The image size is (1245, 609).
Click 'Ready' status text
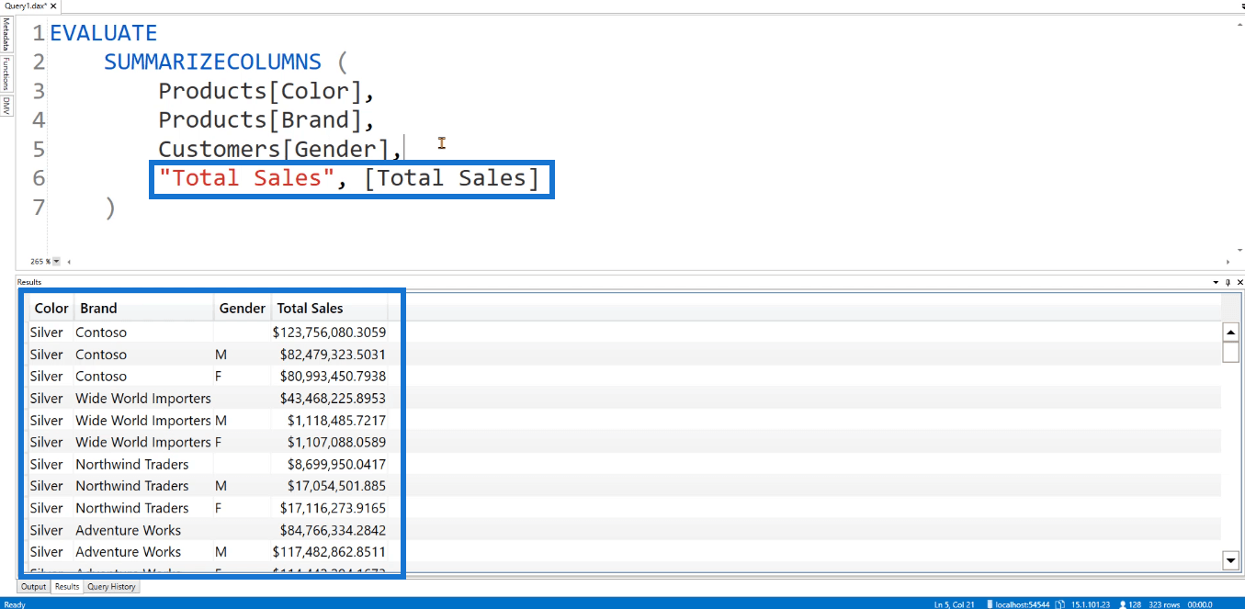click(x=16, y=603)
